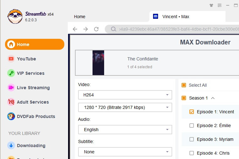The image size is (239, 159).
Task: Click the '1 of 4 selected' text
Action: 140,67
